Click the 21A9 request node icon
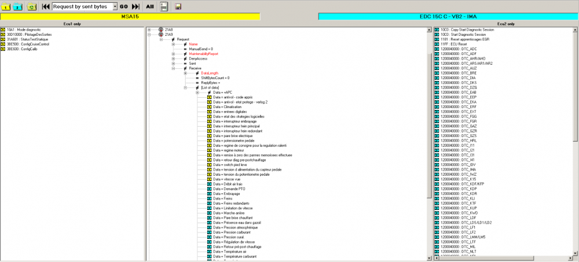The width and height of the screenshot is (579, 262). pos(160,34)
